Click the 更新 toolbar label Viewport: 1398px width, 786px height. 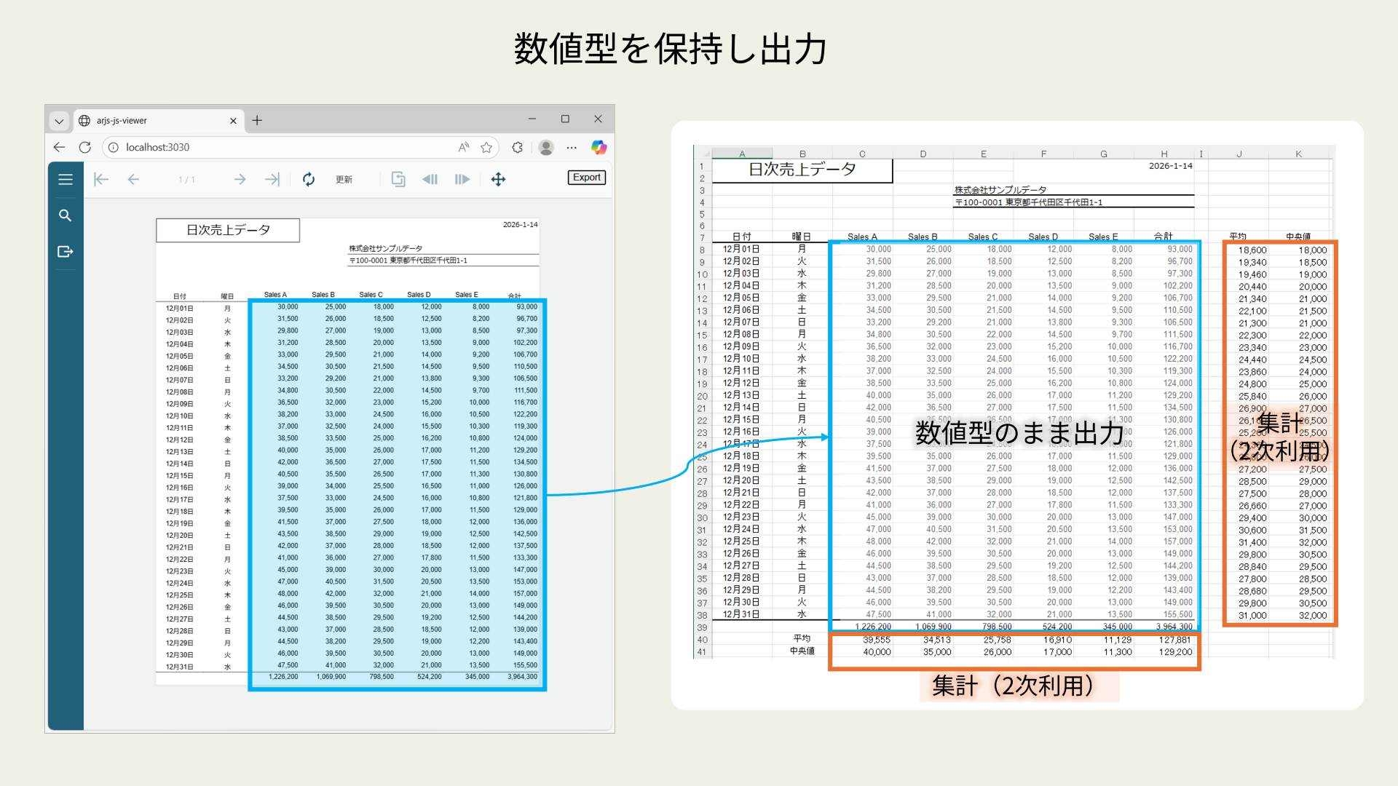pos(344,180)
